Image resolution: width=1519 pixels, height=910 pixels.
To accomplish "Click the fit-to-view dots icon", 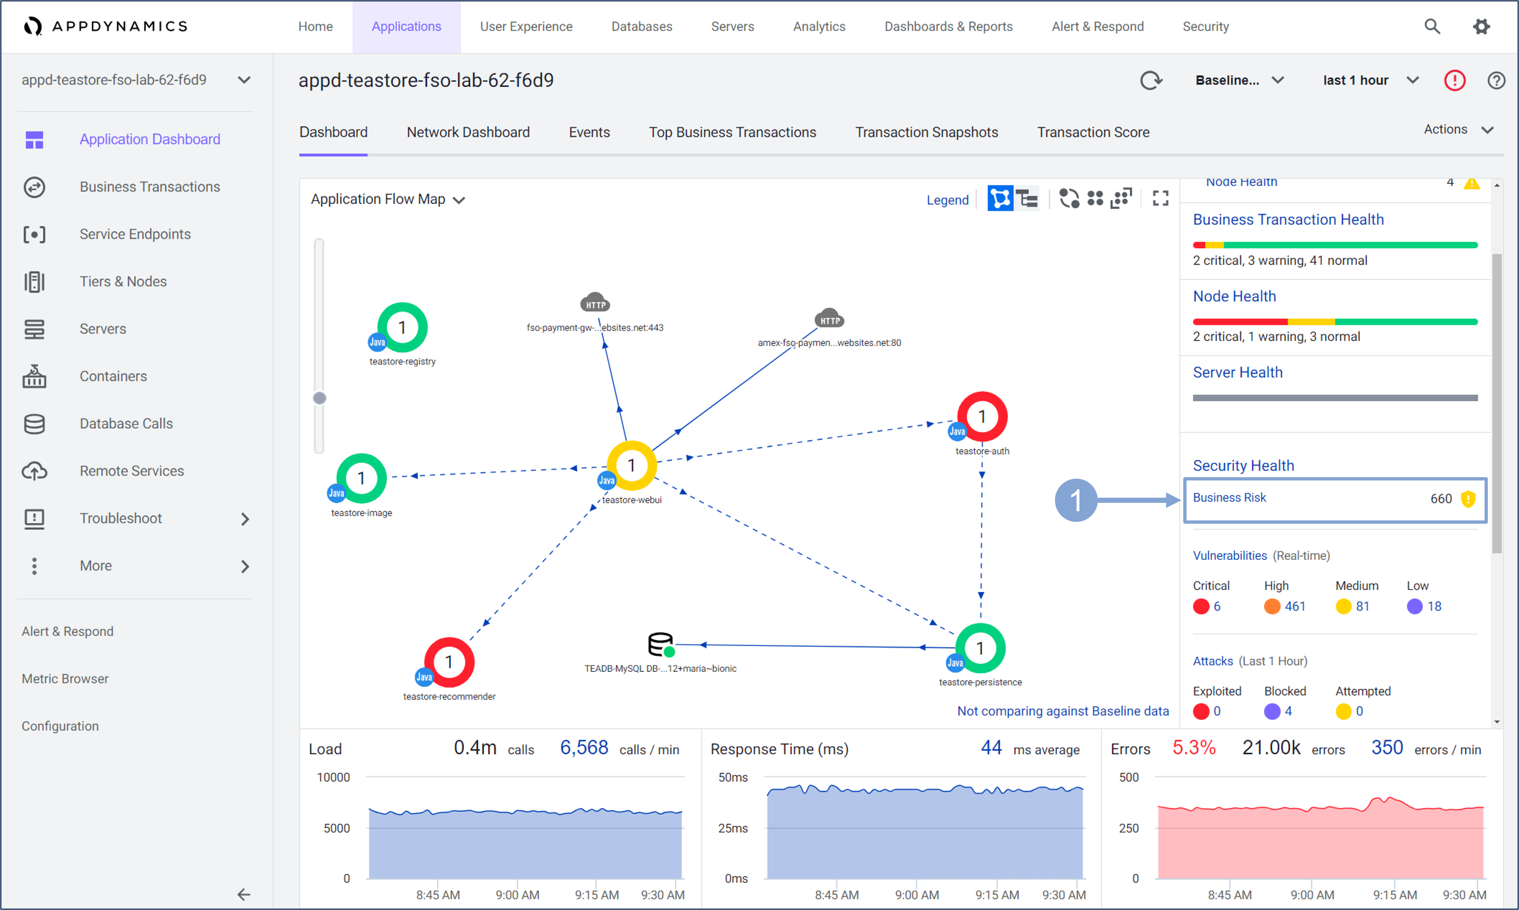I will [1121, 199].
